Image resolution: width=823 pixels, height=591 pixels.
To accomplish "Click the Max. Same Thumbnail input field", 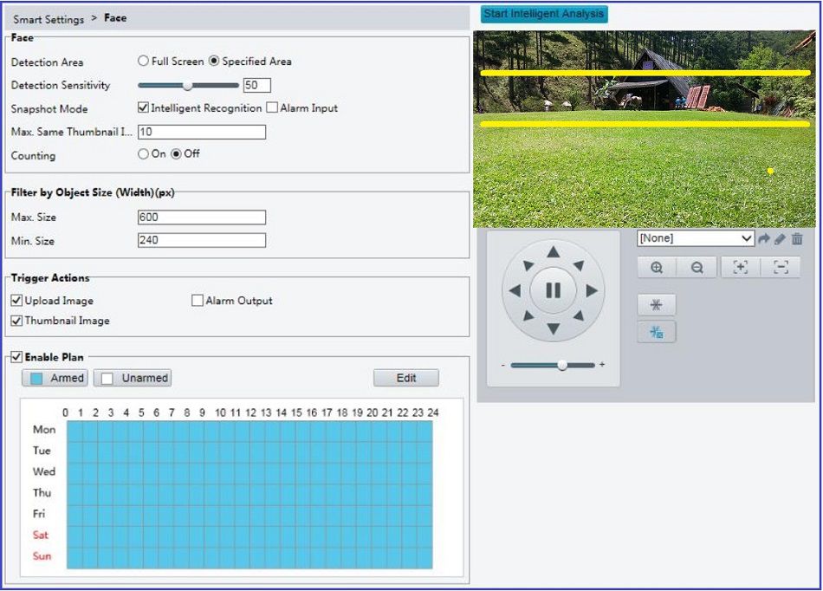I will coord(202,132).
